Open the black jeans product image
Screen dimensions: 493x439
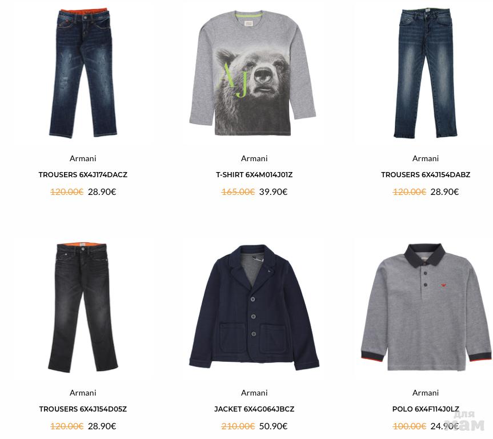(x=83, y=308)
